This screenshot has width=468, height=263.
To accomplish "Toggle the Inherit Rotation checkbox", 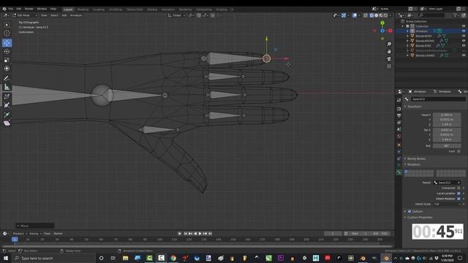I will click(x=458, y=199).
